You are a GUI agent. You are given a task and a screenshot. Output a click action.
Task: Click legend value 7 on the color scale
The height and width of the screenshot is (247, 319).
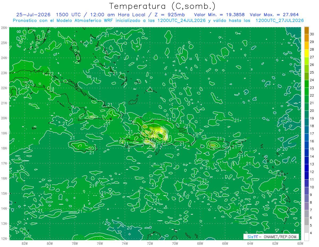(x=311, y=210)
